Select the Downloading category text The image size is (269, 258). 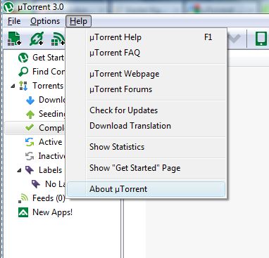coord(52,100)
